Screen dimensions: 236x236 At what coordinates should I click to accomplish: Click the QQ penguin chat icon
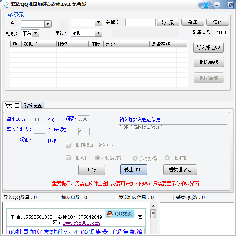coord(110,214)
